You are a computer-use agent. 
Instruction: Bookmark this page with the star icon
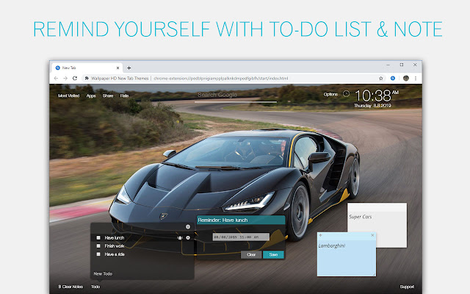[x=381, y=79]
